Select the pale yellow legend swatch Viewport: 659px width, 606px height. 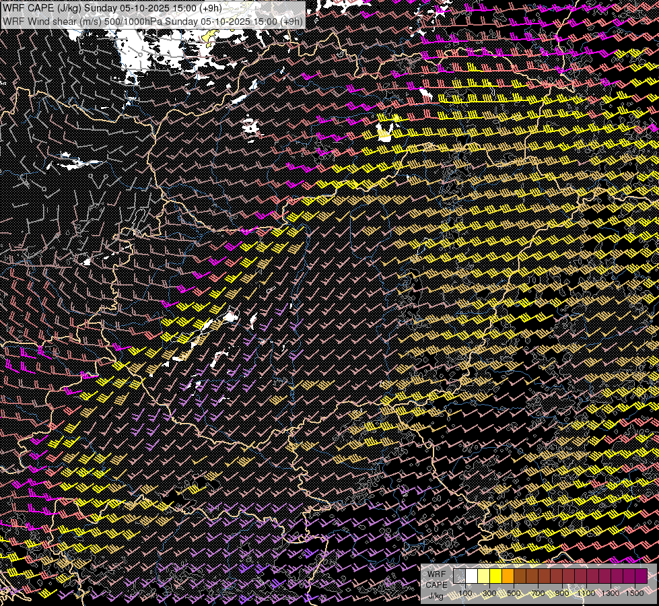[484, 576]
